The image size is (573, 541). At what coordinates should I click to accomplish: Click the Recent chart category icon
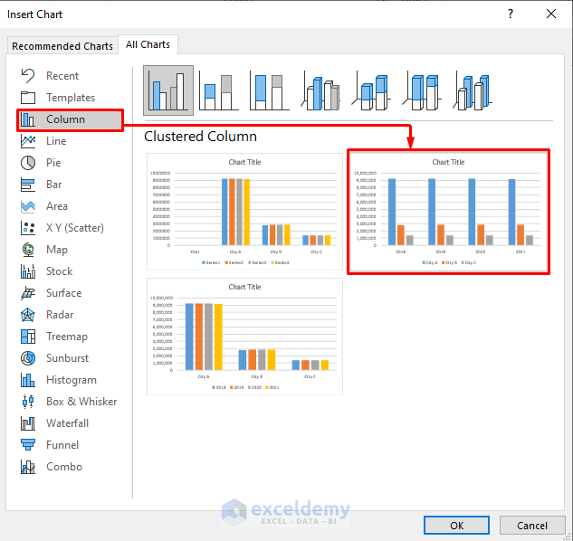pyautogui.click(x=28, y=76)
